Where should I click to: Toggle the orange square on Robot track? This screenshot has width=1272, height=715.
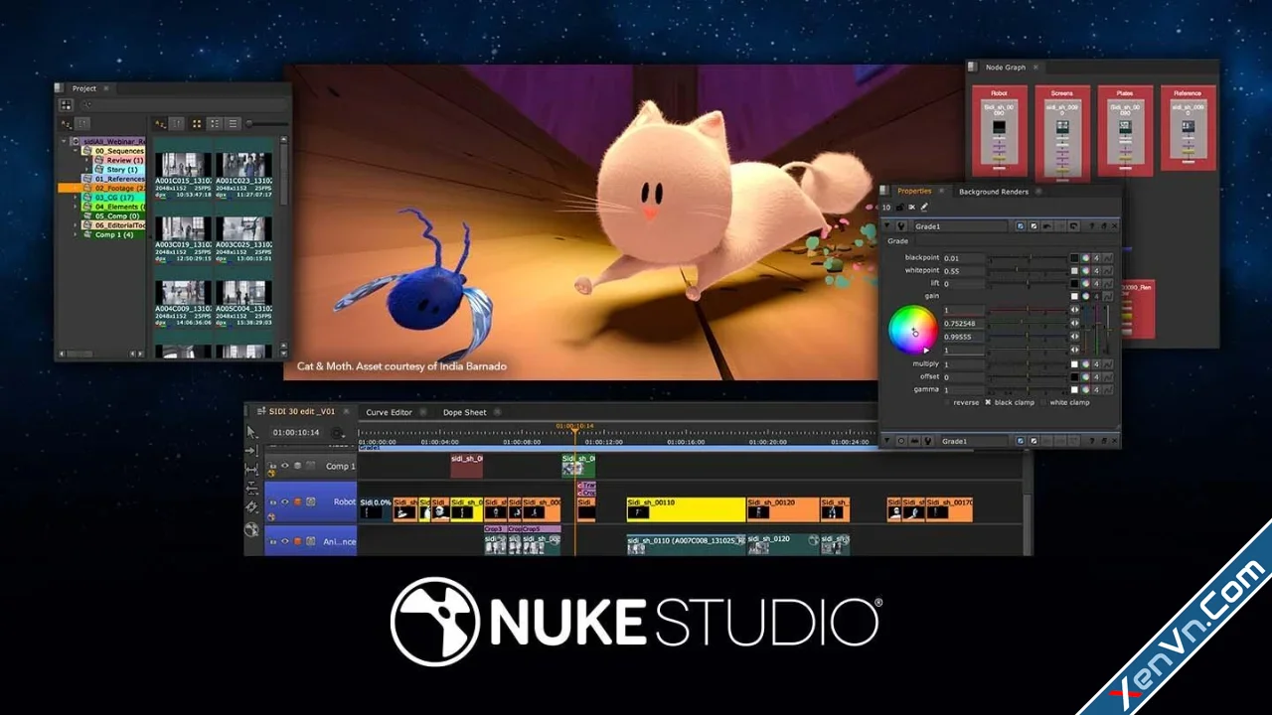point(297,501)
